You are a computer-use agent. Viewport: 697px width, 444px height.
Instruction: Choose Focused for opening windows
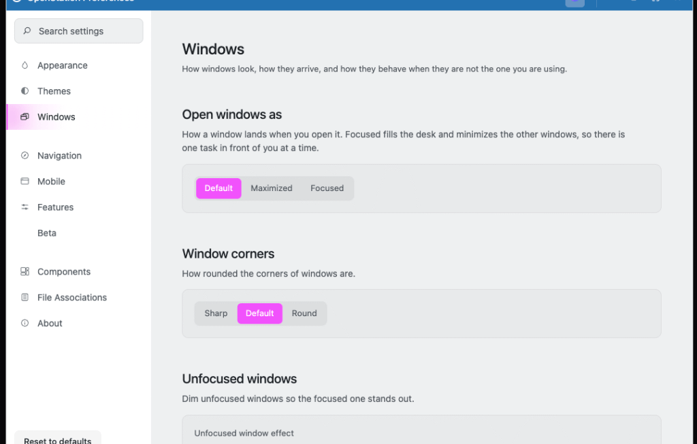click(x=327, y=188)
